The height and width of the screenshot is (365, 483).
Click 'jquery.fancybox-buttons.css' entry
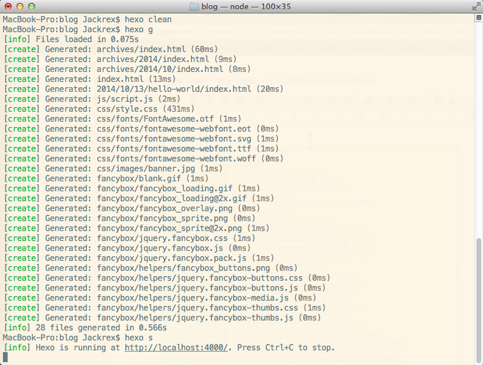pyautogui.click(x=239, y=278)
